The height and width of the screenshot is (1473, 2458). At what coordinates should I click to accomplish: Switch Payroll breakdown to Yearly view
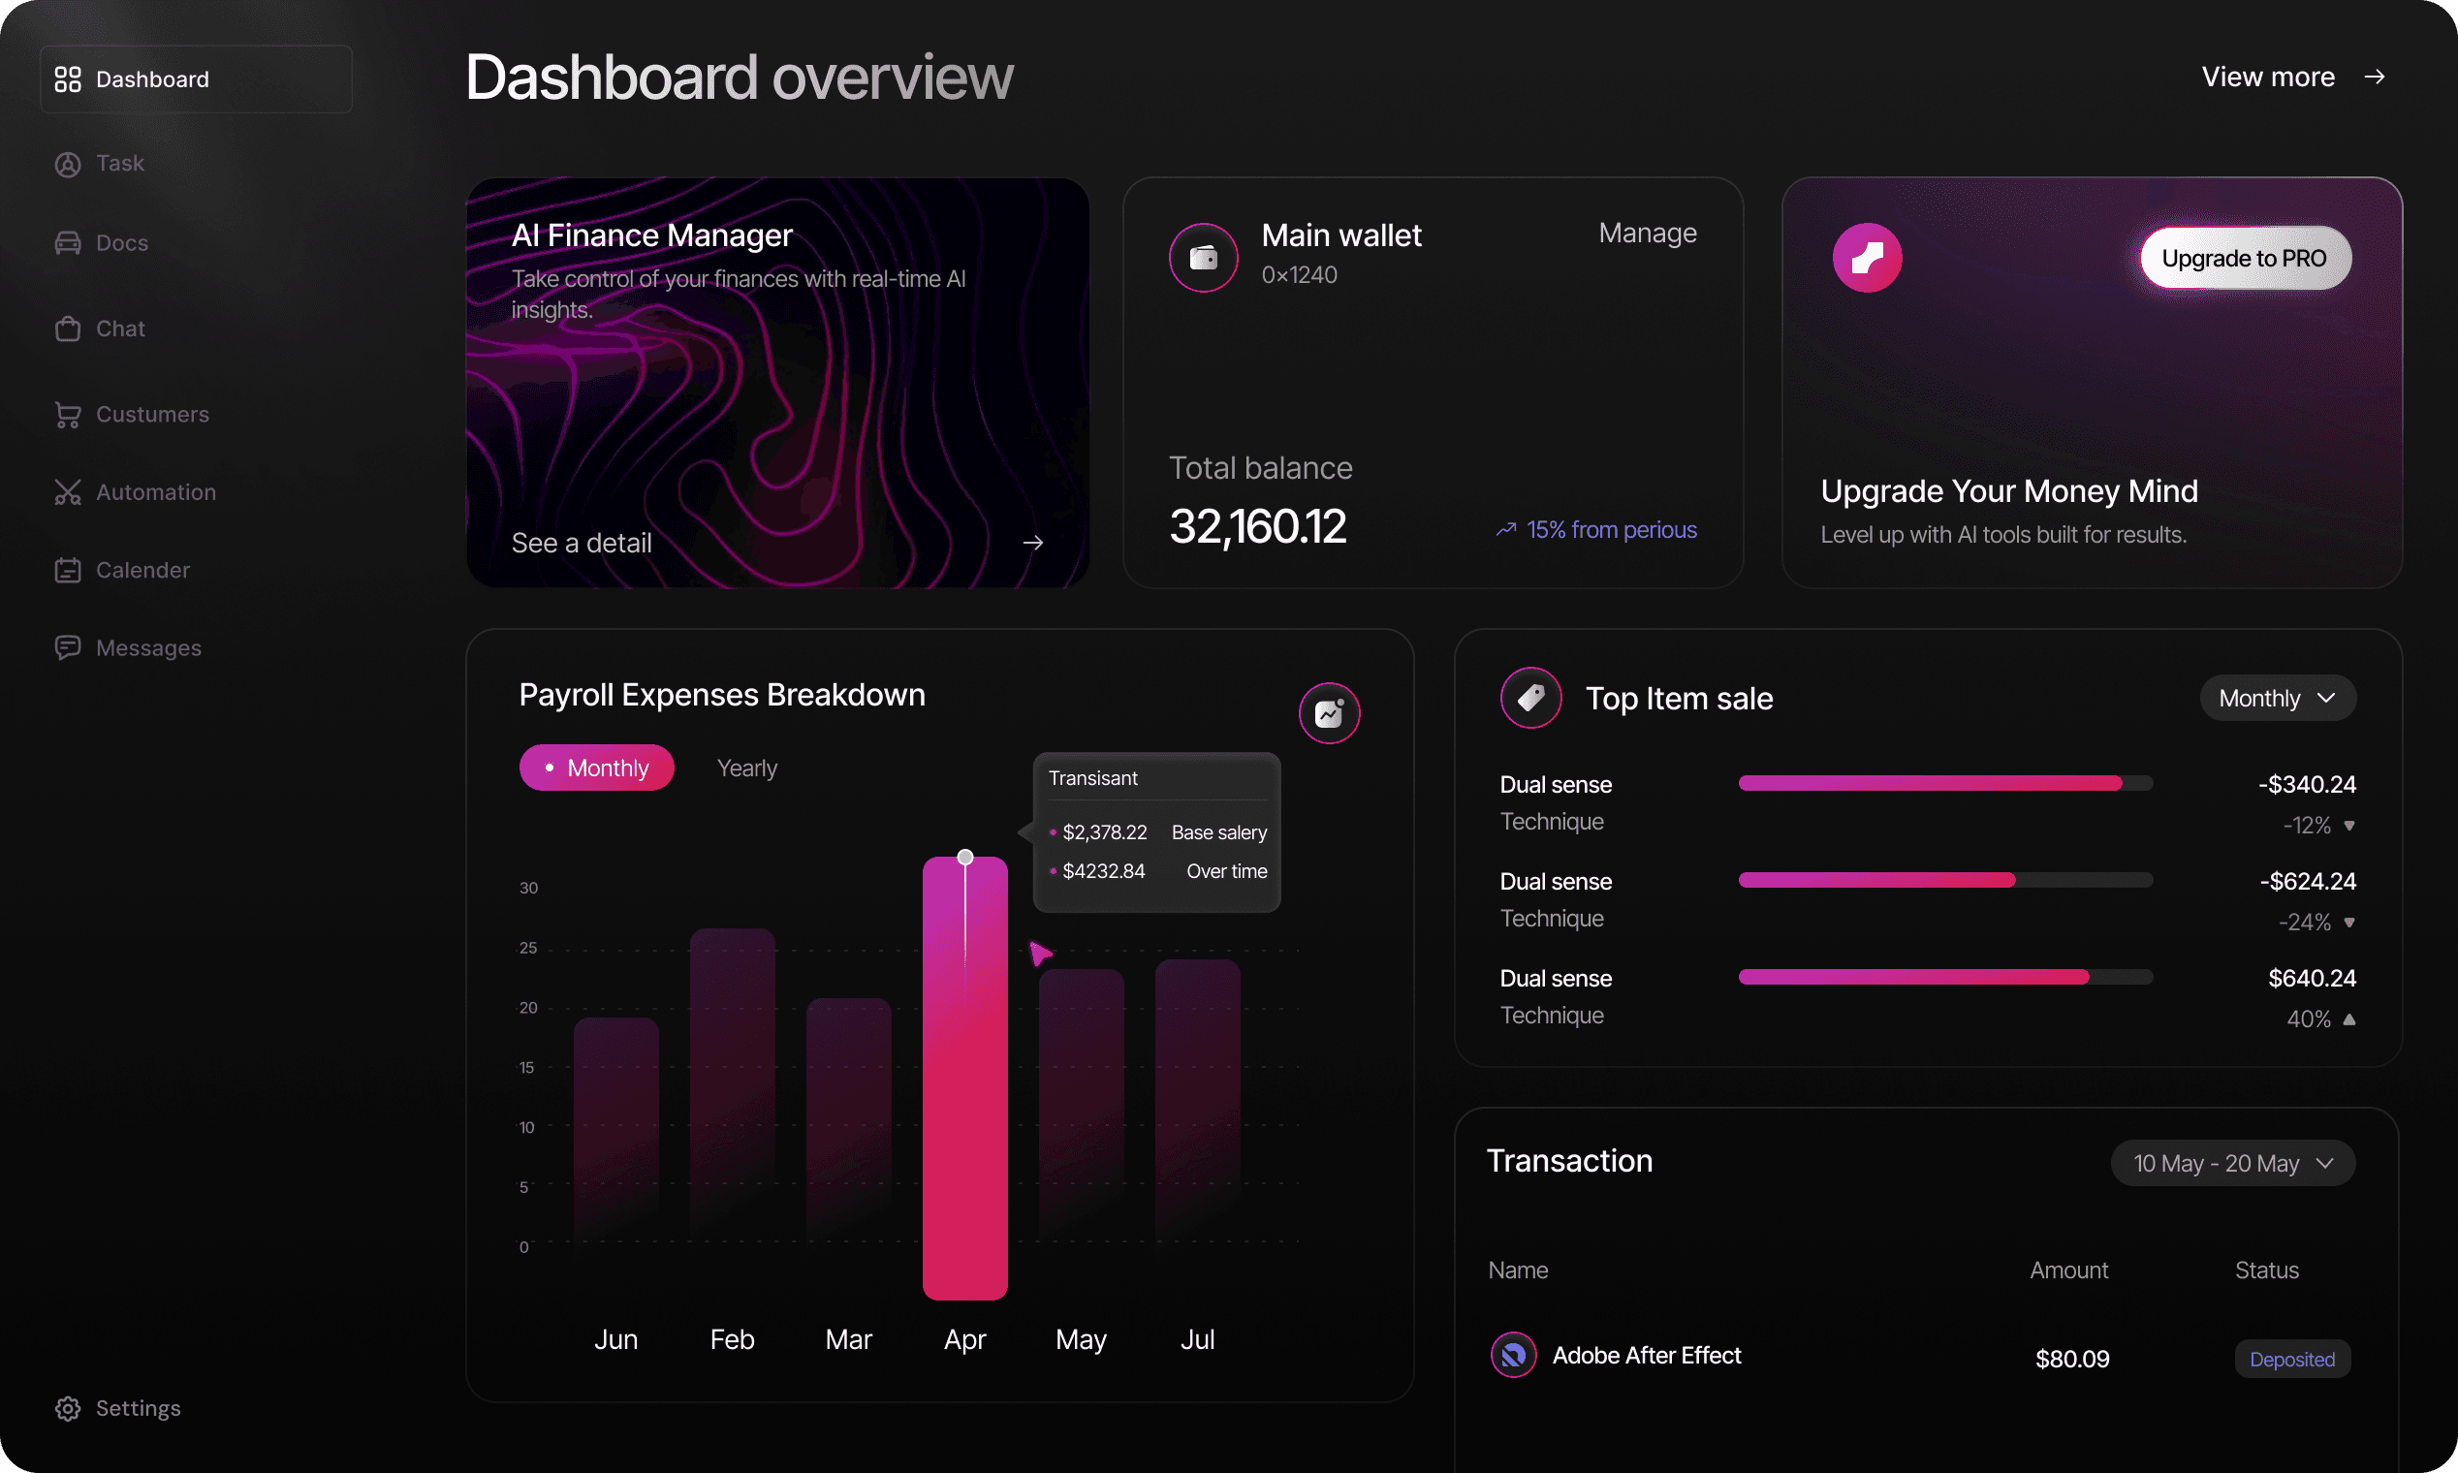[x=745, y=768]
